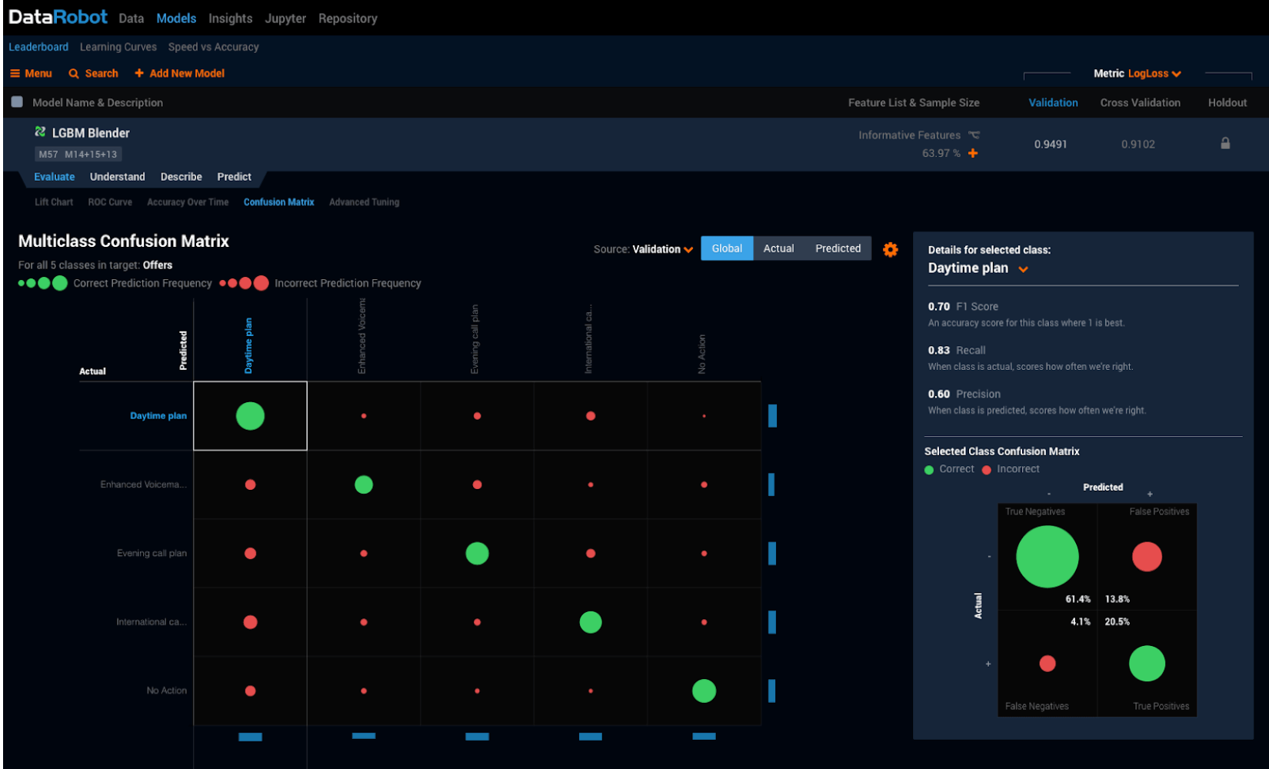Switch to the ROC Curve tab
Screen dimensions: 1269x769
pos(110,202)
